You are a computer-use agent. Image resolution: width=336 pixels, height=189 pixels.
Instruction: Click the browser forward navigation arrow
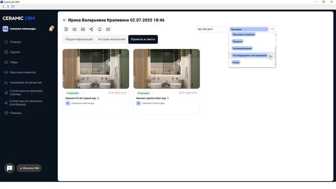(x=8, y=7)
